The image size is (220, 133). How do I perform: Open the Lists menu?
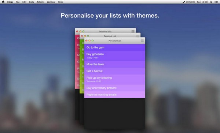point(32,2)
